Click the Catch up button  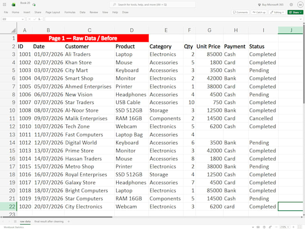coord(259,12)
